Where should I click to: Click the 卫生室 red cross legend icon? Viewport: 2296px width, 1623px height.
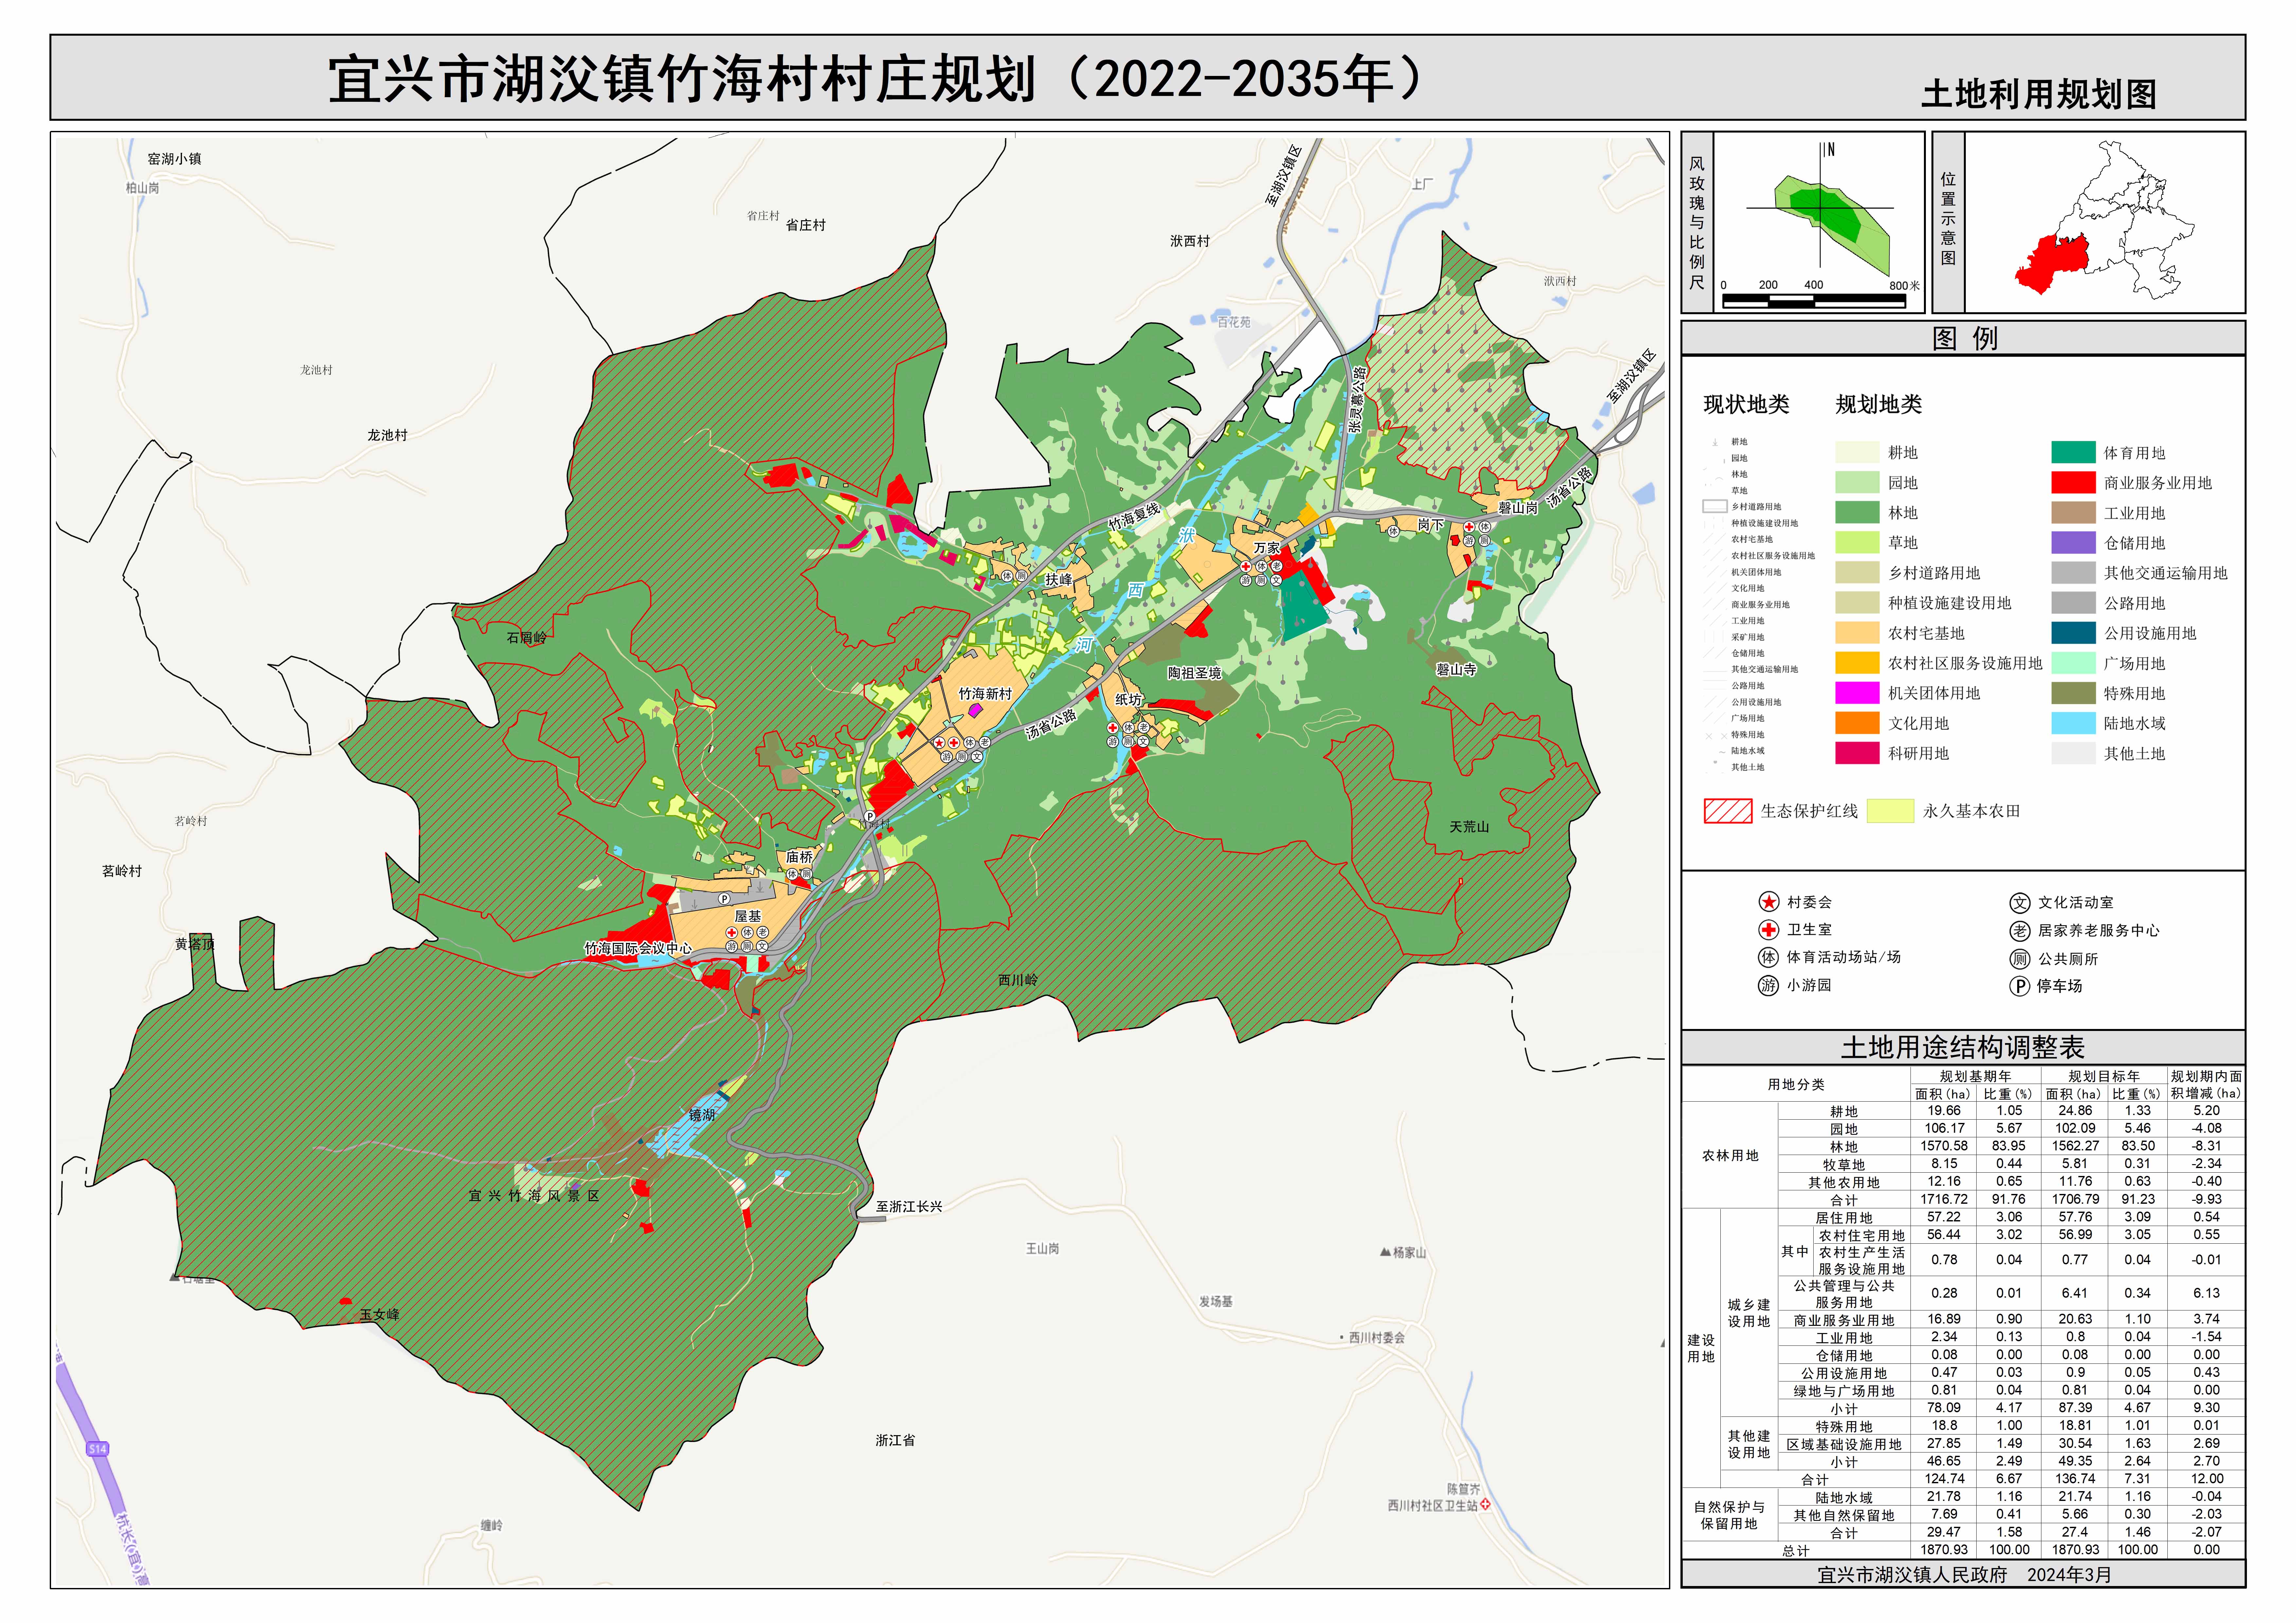click(1769, 930)
